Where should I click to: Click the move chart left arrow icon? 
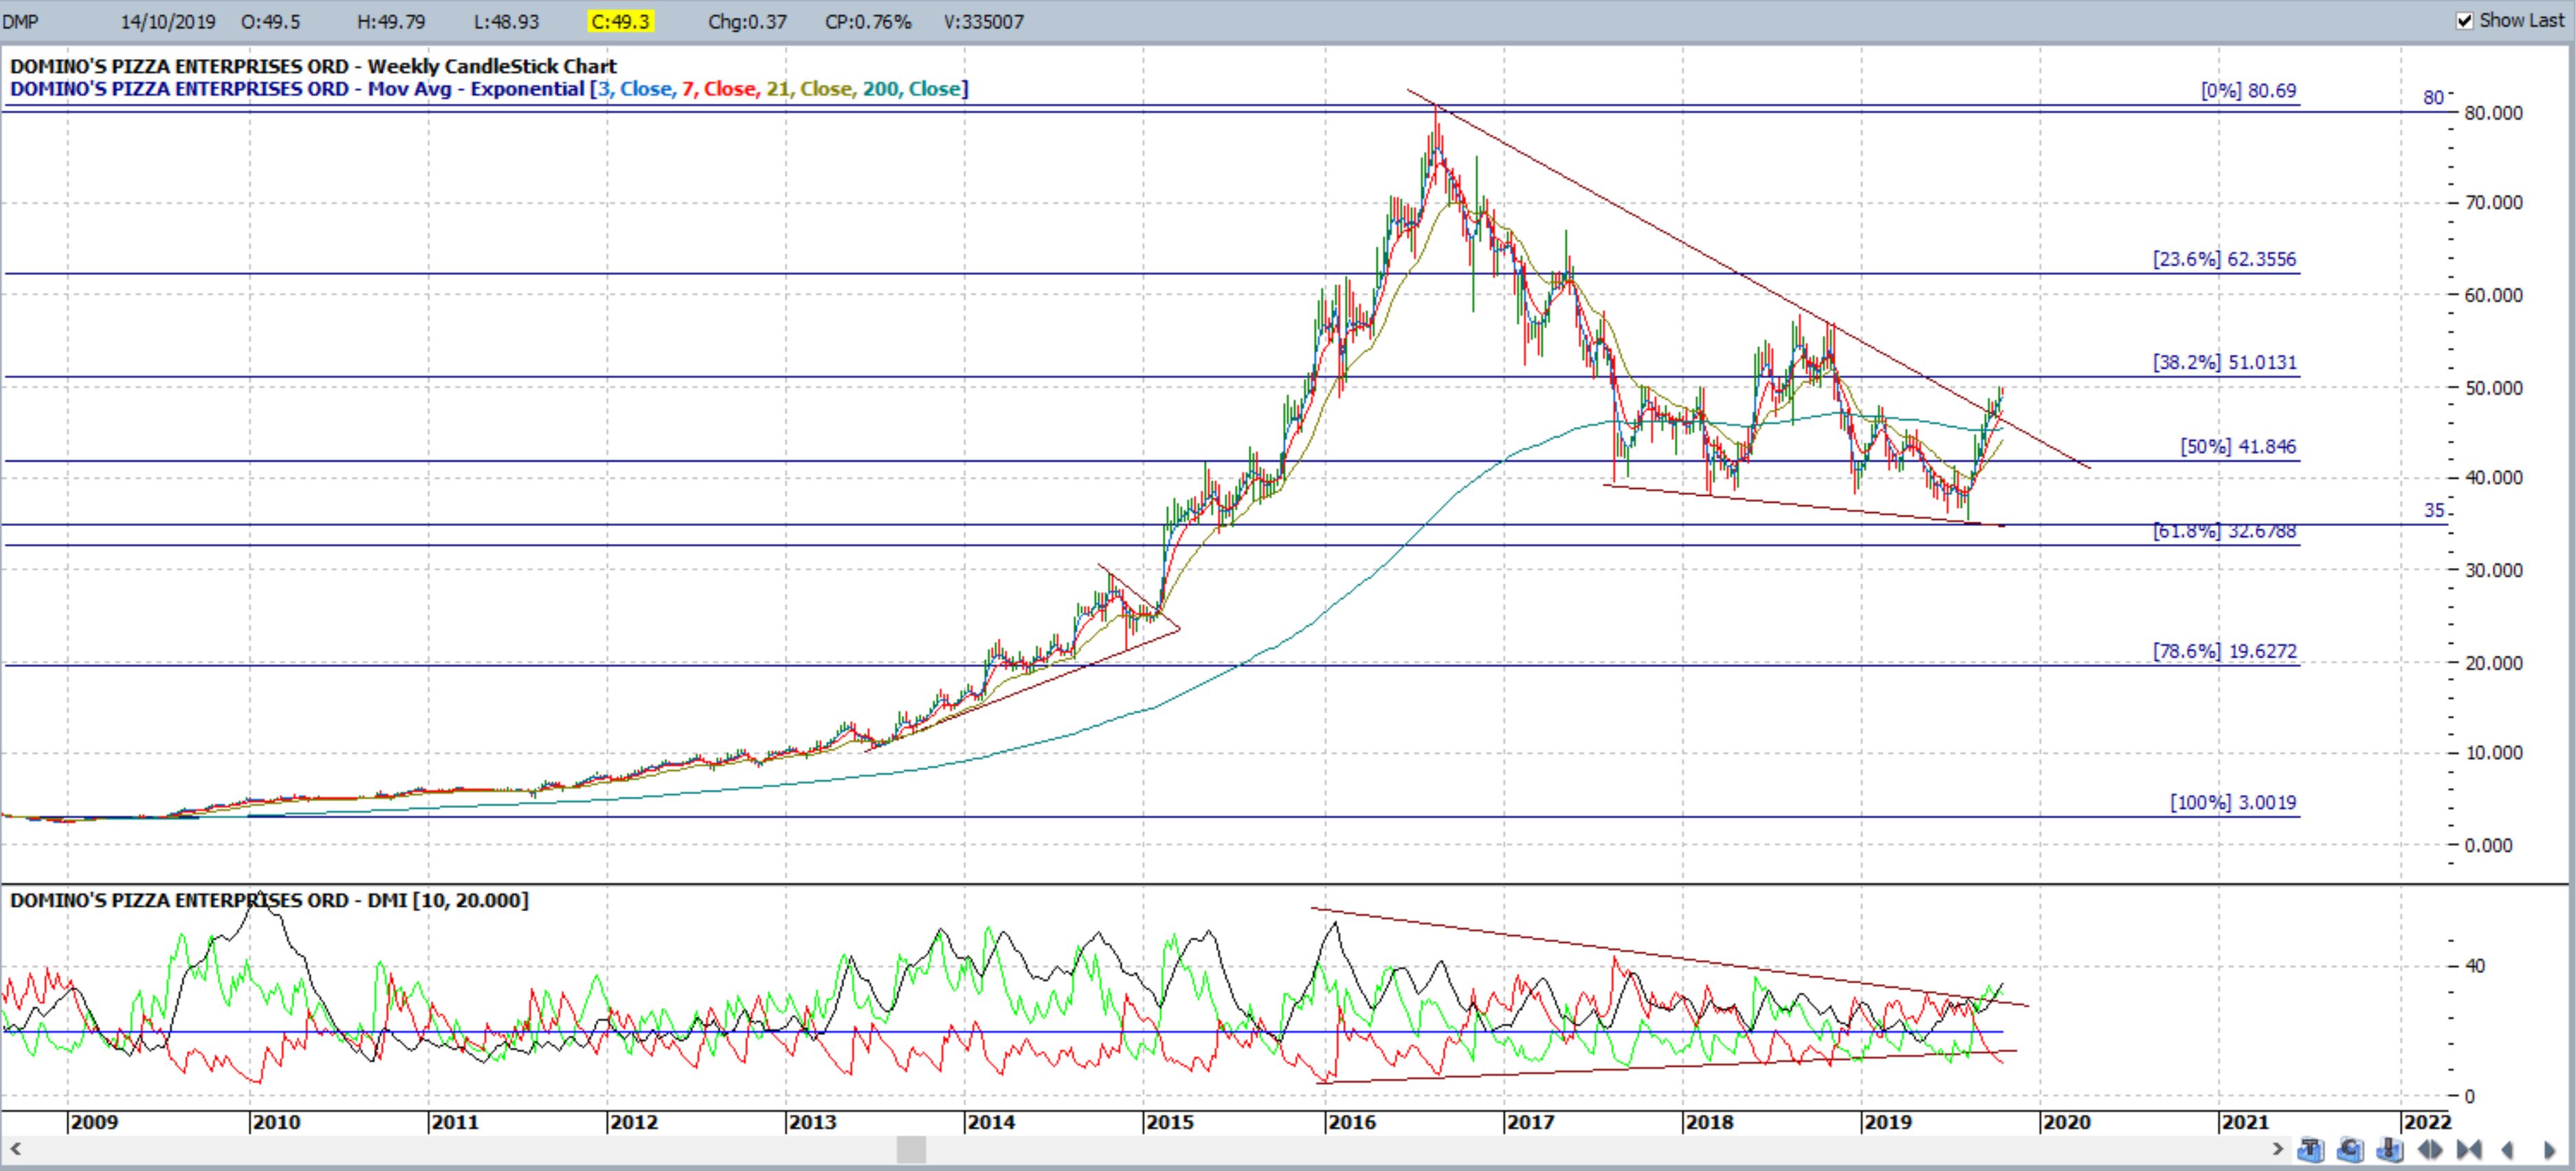(2508, 1150)
